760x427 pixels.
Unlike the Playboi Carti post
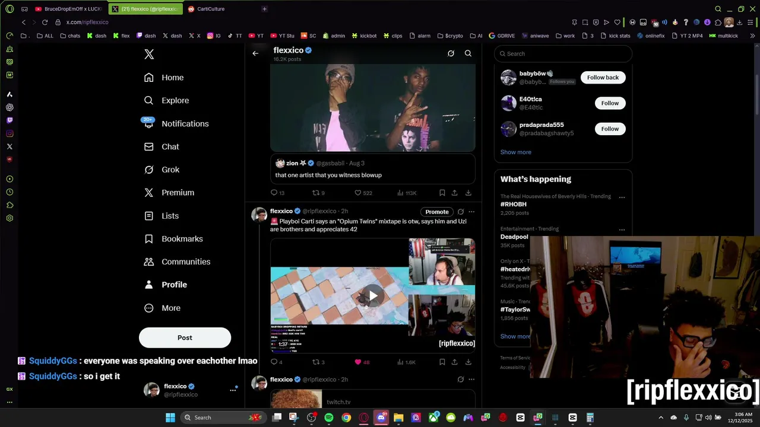pyautogui.click(x=358, y=362)
